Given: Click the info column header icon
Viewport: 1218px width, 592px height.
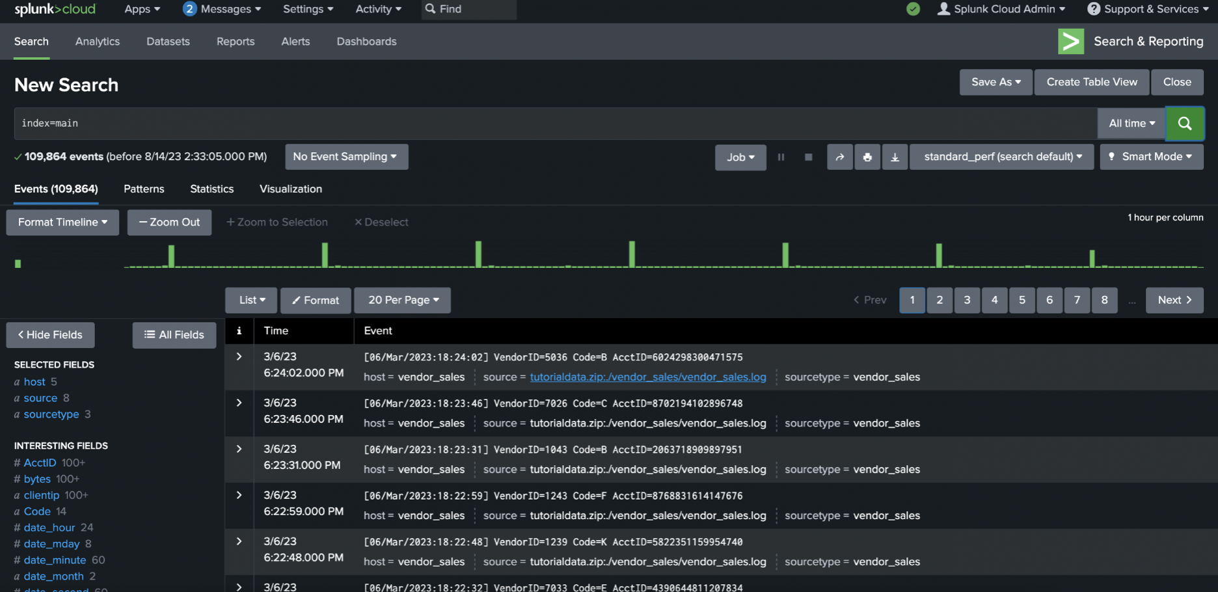Looking at the screenshot, I should click(x=239, y=331).
